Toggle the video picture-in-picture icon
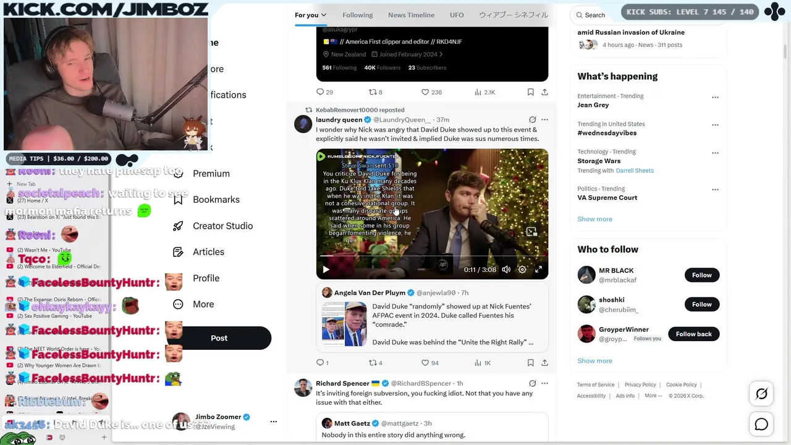791x445 pixels. pos(531,232)
